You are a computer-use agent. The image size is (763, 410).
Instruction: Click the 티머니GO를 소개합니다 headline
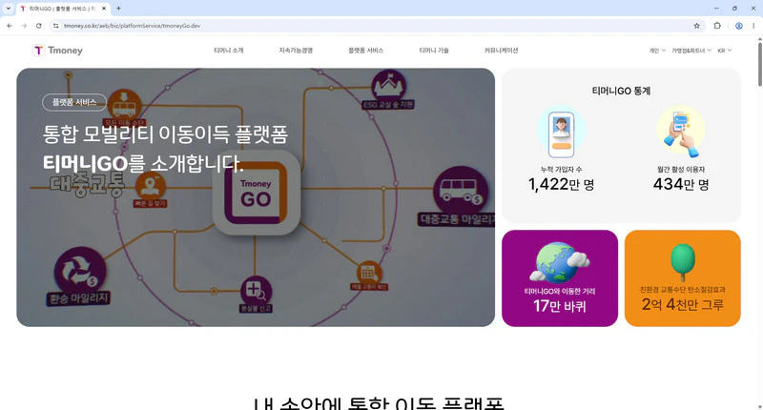pos(143,163)
